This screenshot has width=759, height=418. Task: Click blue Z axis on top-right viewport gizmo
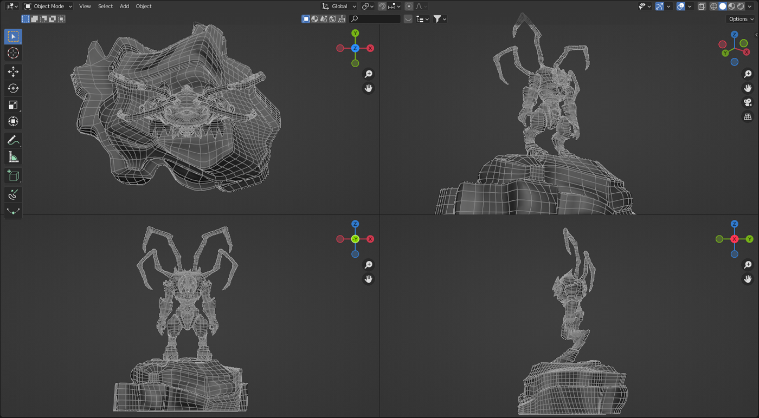click(734, 34)
